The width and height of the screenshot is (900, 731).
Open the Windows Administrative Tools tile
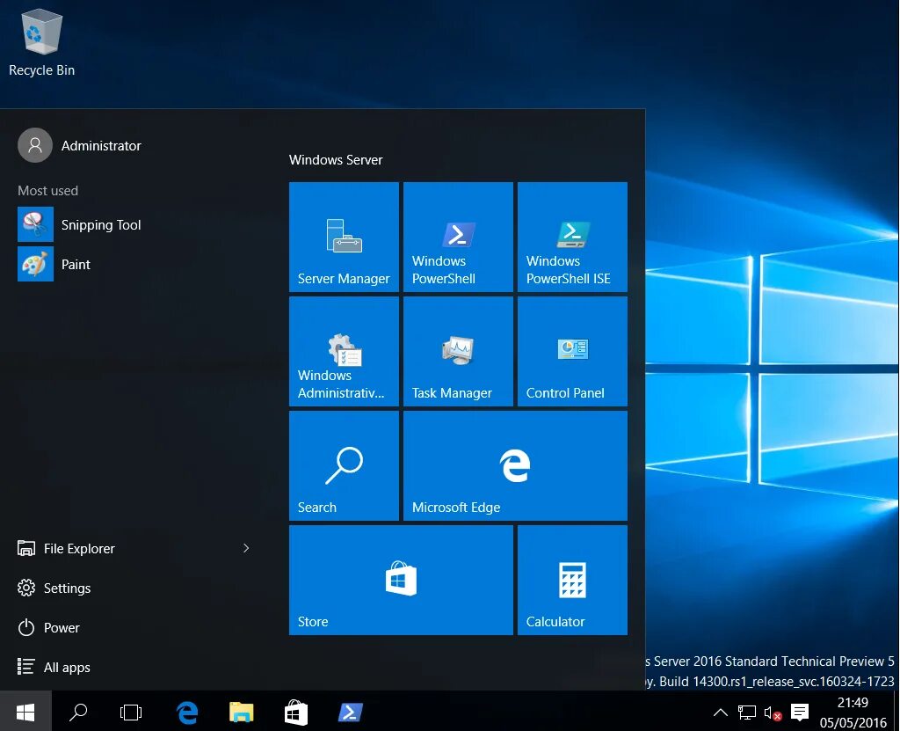344,351
